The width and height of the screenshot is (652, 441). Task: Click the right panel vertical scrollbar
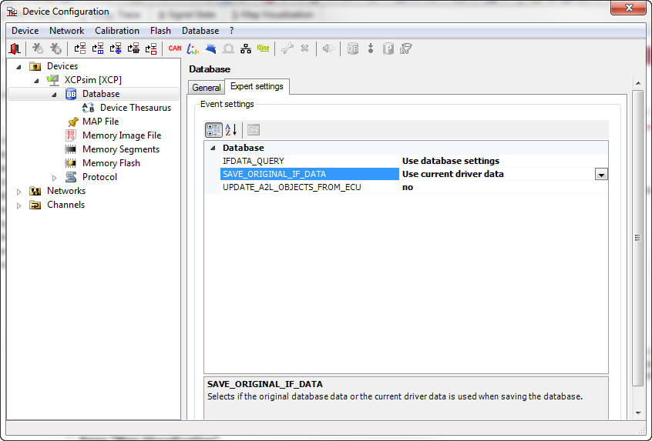[637, 239]
